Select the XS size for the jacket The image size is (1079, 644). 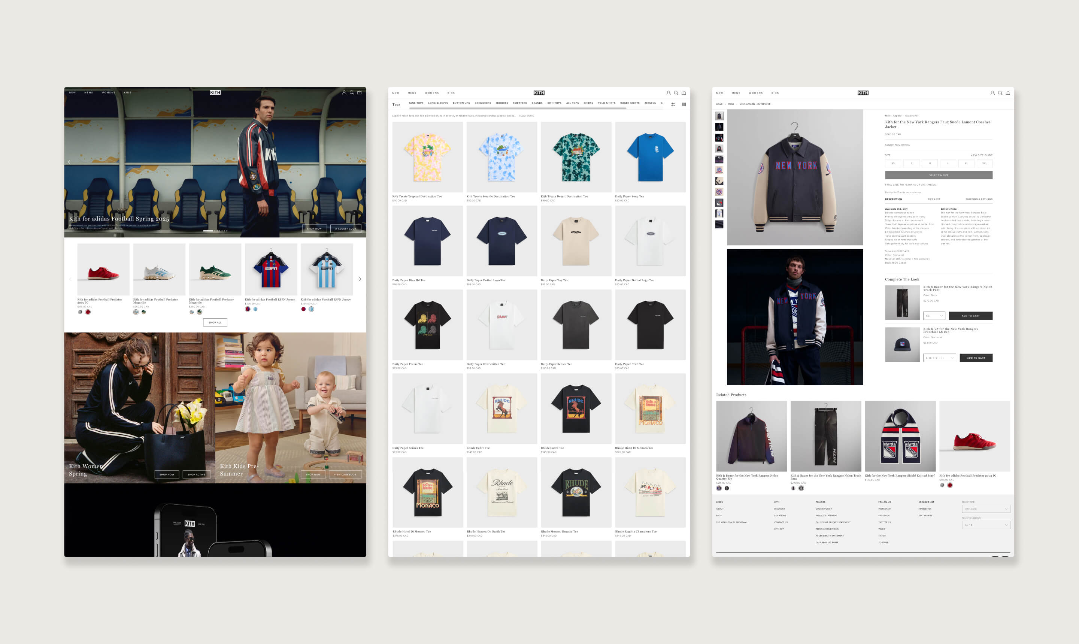[x=893, y=163]
